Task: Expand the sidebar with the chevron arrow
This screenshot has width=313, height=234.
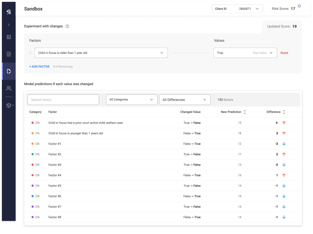Action: 9,25
